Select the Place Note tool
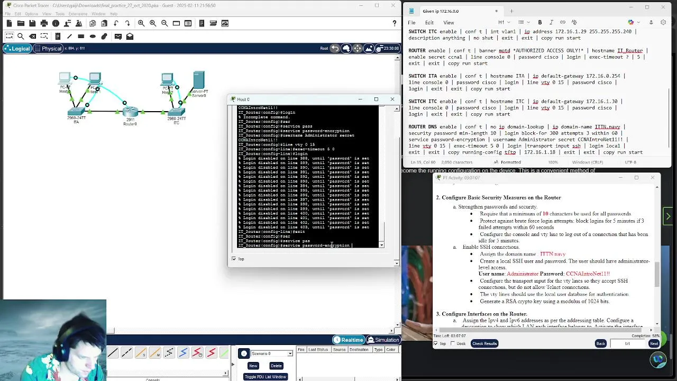The image size is (677, 381). click(58, 37)
